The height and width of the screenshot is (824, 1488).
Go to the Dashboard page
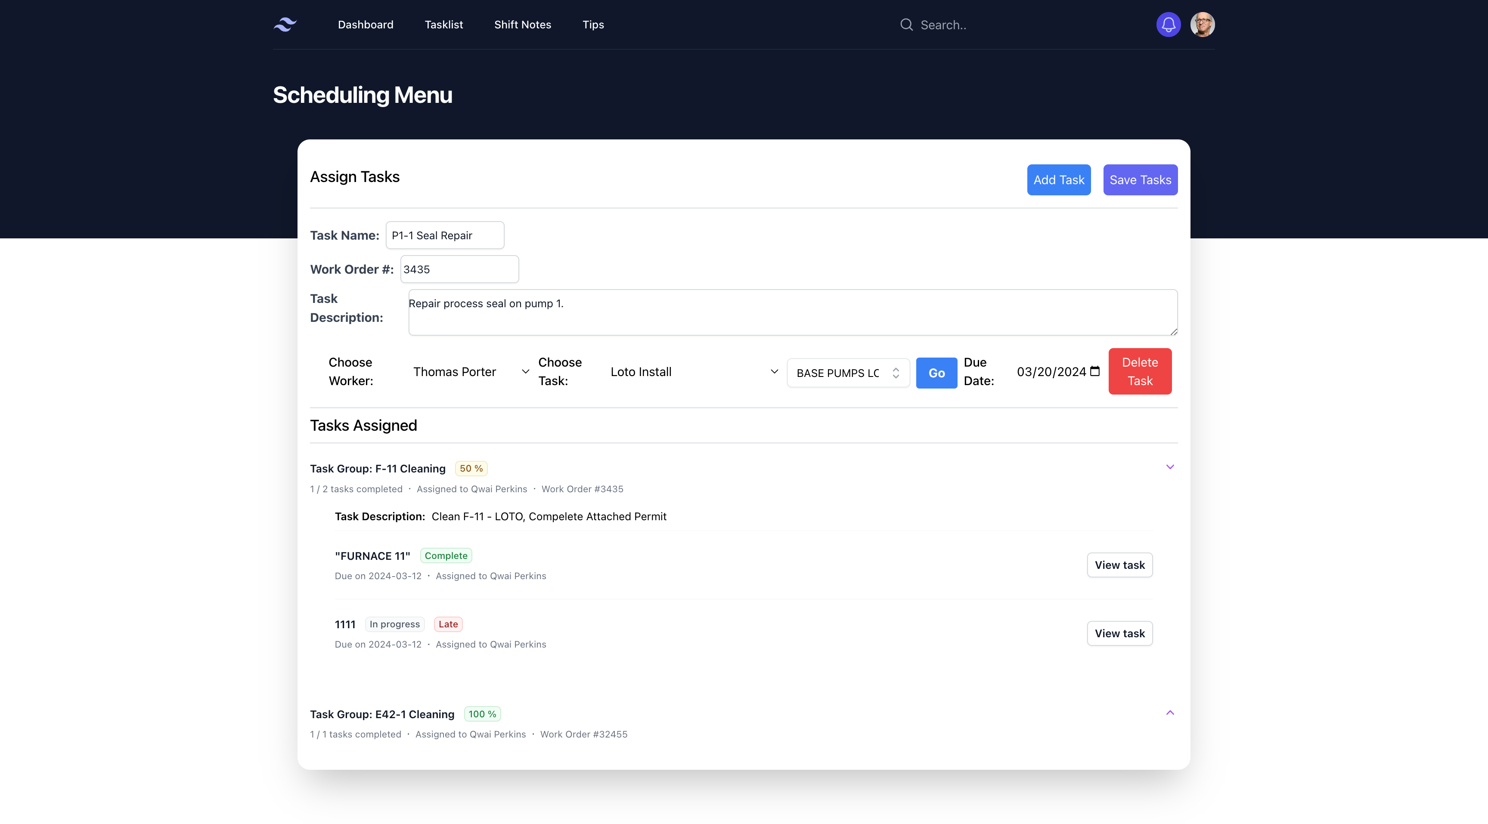coord(365,25)
